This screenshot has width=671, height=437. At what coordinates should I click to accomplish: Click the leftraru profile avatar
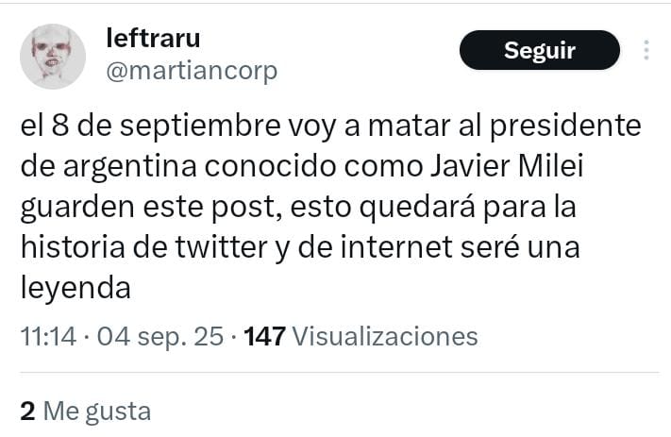coord(53,57)
